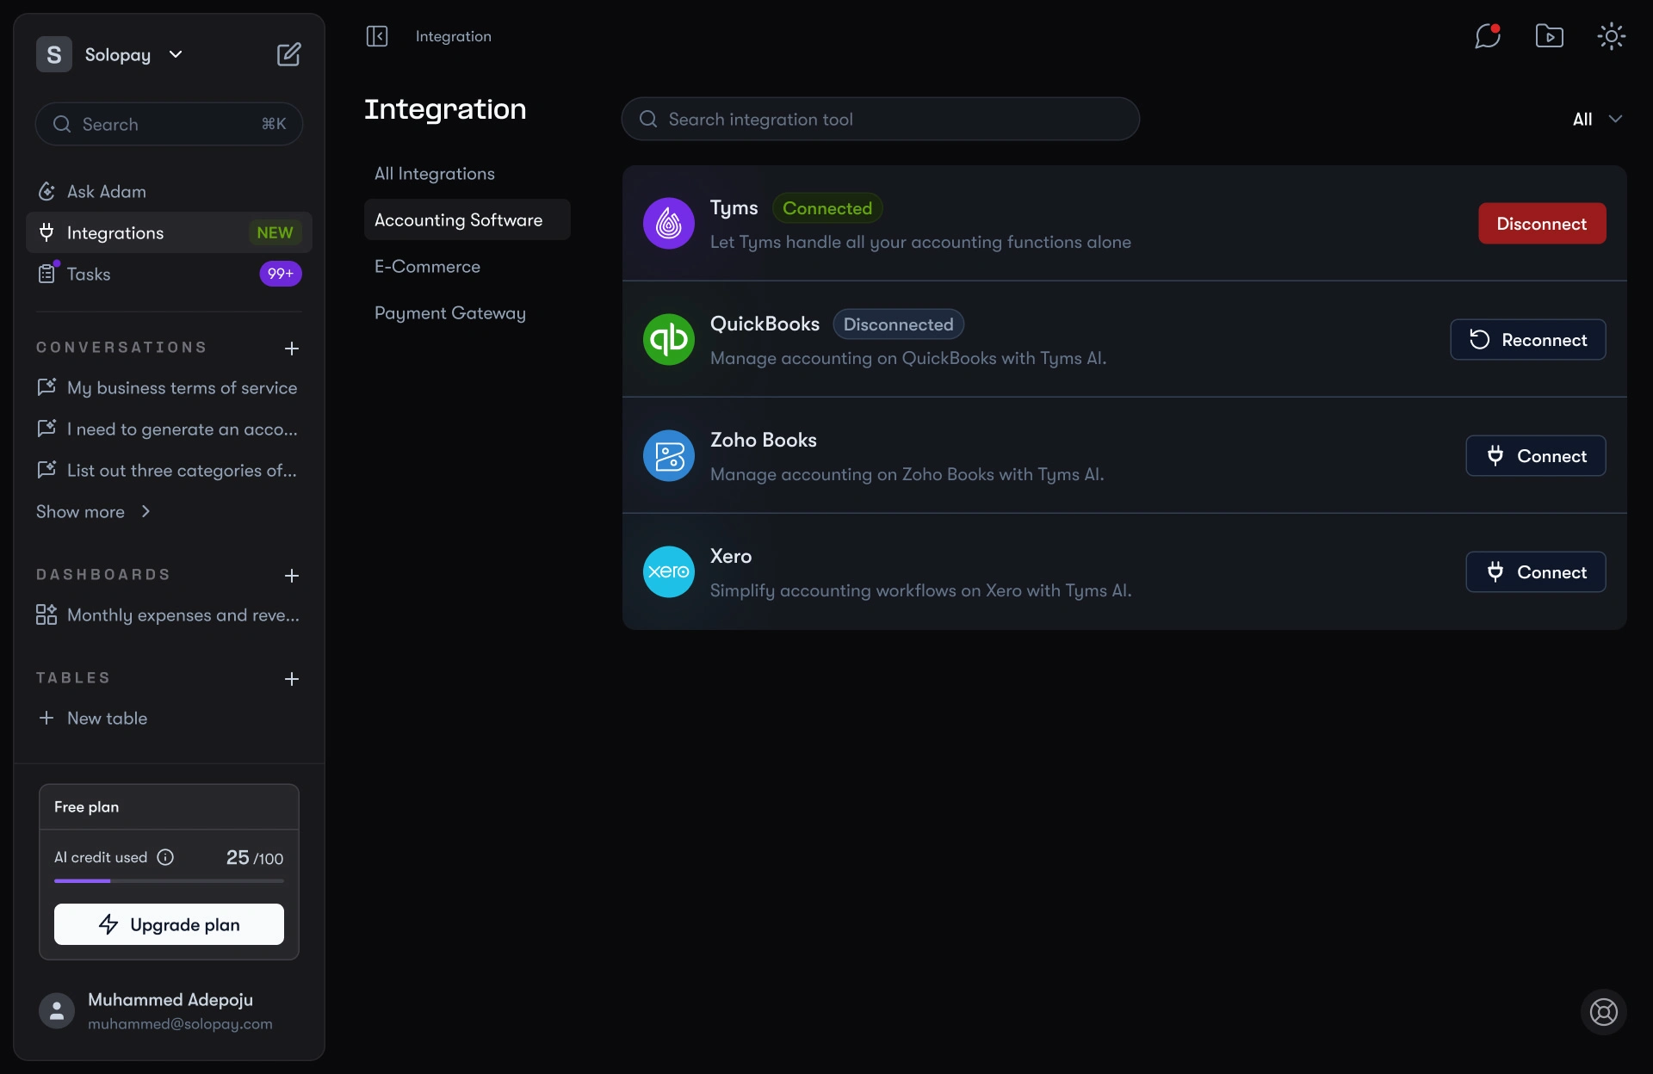Select the Payment Gateway category tab
The image size is (1653, 1074).
pos(449,313)
